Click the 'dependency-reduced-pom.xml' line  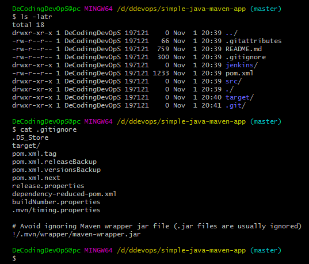tap(64, 194)
